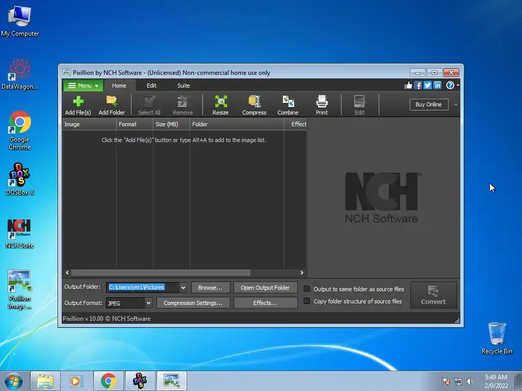
Task: Click the Add File(s) toolbar icon
Action: pyautogui.click(x=78, y=105)
